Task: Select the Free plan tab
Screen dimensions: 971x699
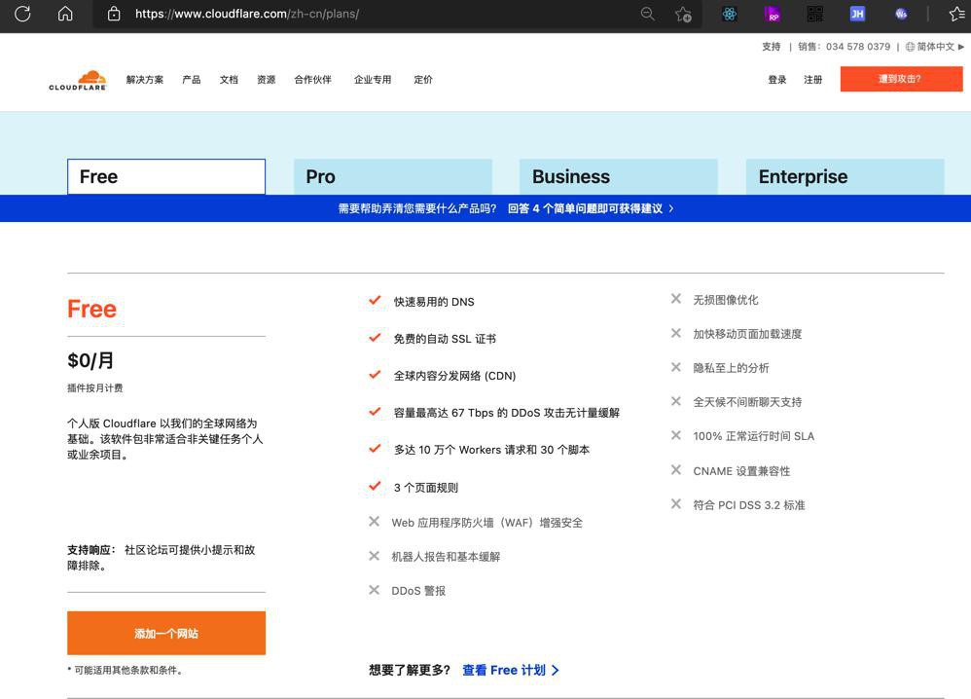Action: 166,176
